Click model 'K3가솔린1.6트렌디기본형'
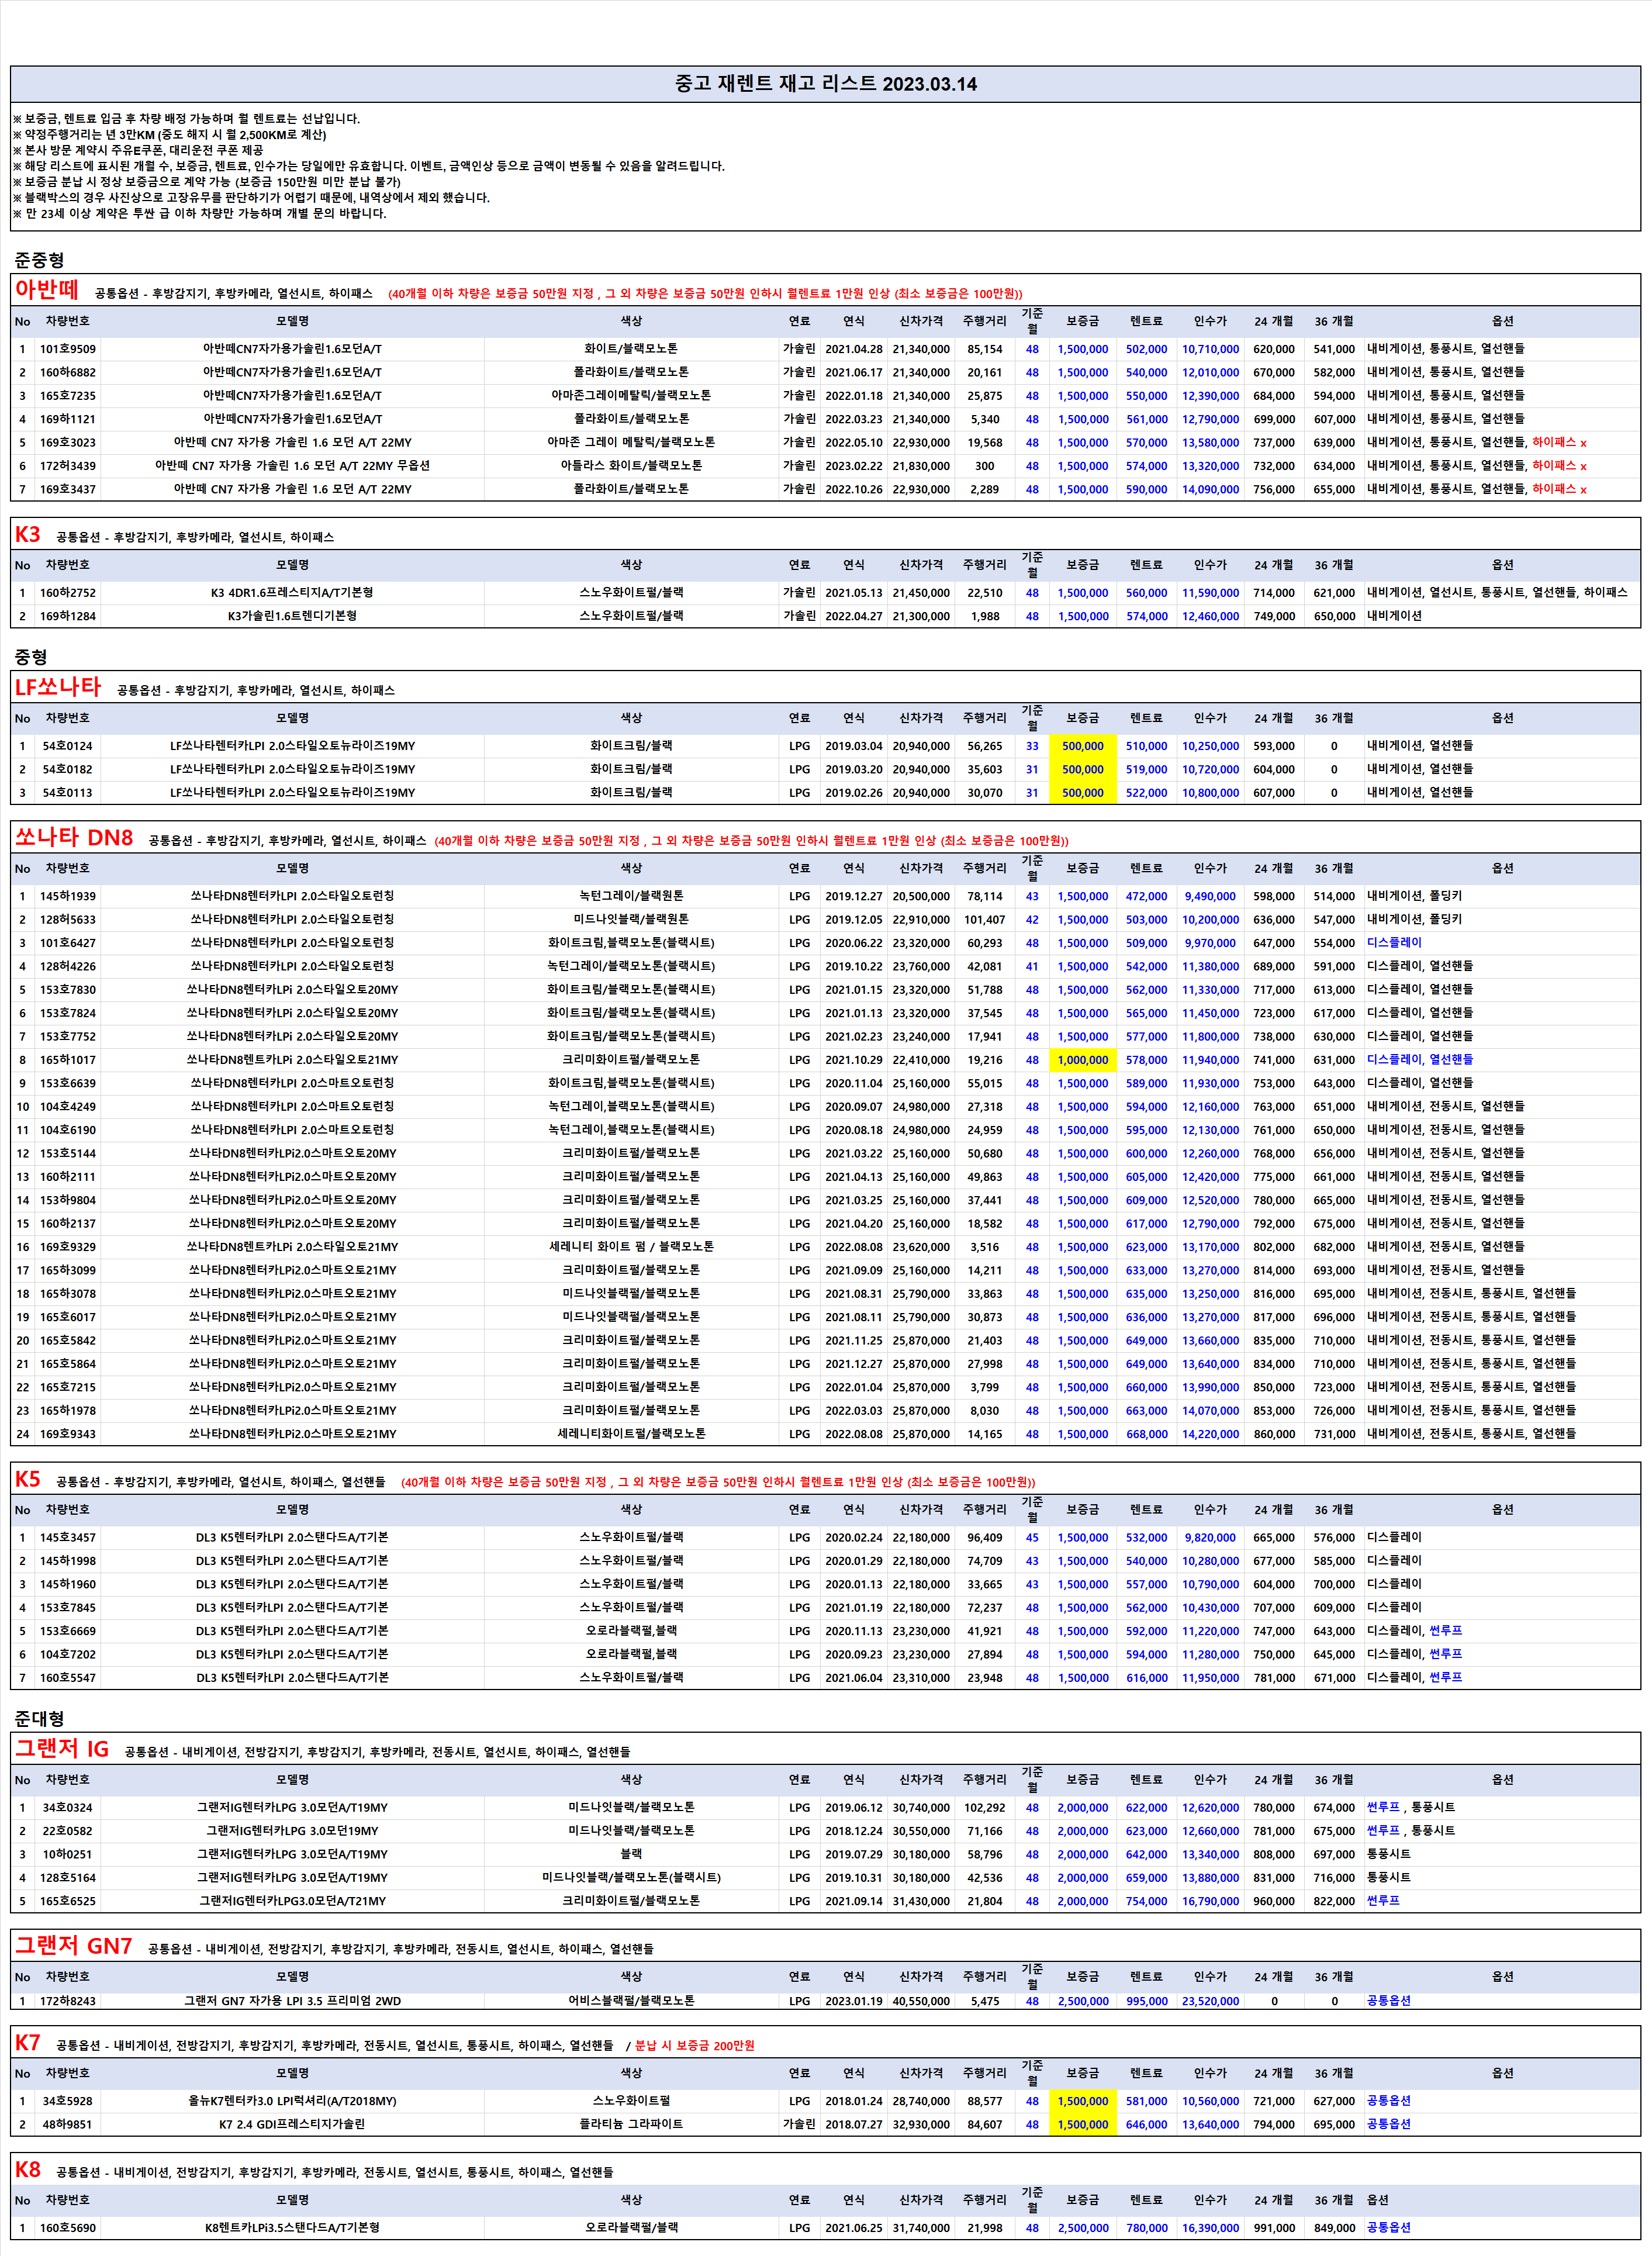The height and width of the screenshot is (2256, 1652). pos(292,616)
